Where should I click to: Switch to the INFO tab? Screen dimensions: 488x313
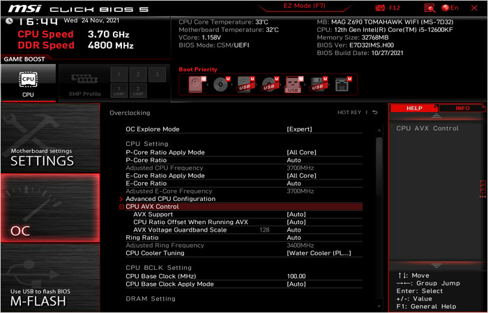coord(462,109)
